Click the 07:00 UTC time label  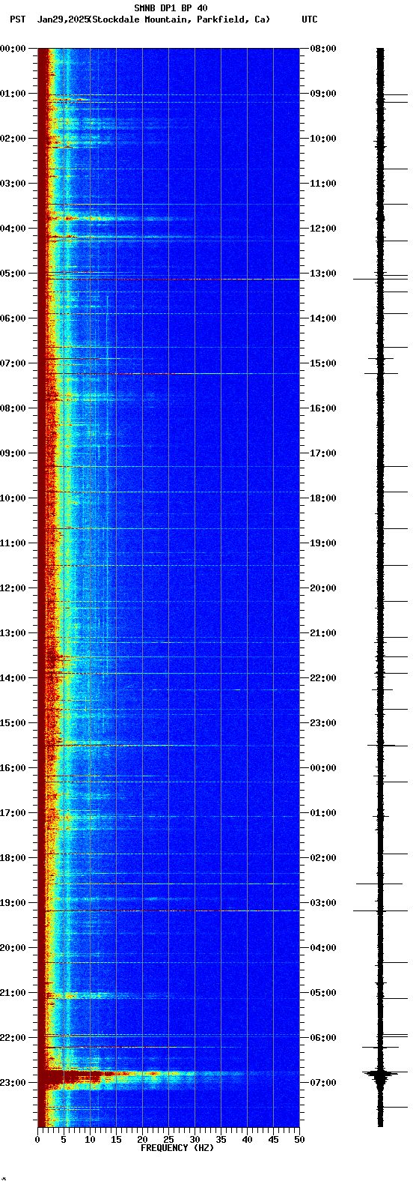point(323,1083)
